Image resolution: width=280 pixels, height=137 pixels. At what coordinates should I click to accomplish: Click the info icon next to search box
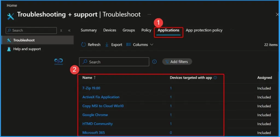pyautogui.click(x=154, y=62)
